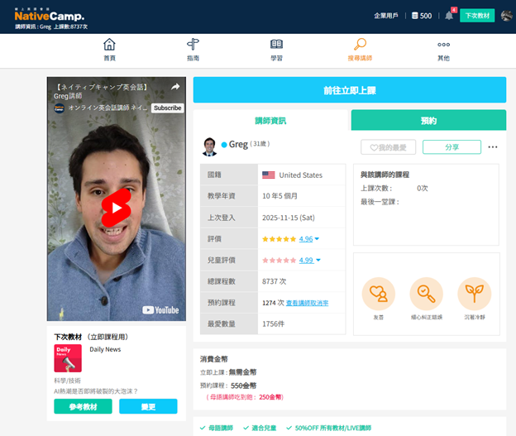Click the video share arrow icon
This screenshot has height=436, width=516.
pyautogui.click(x=175, y=87)
